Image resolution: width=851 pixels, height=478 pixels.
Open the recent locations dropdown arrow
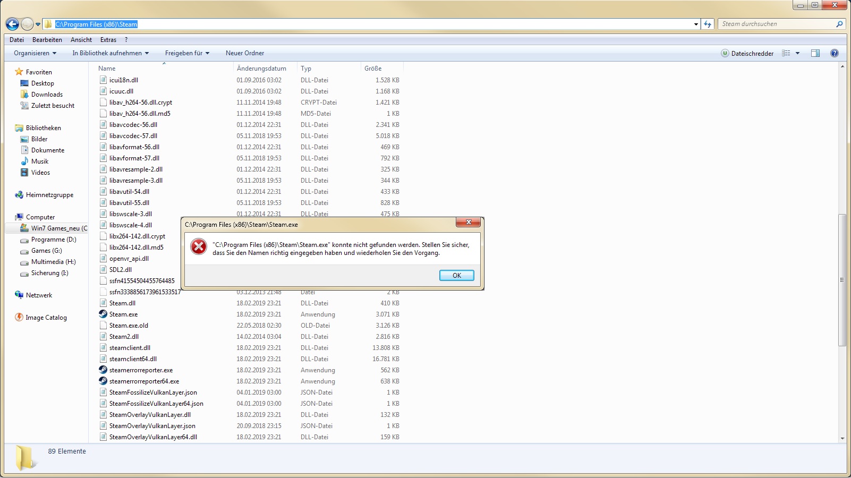point(38,24)
